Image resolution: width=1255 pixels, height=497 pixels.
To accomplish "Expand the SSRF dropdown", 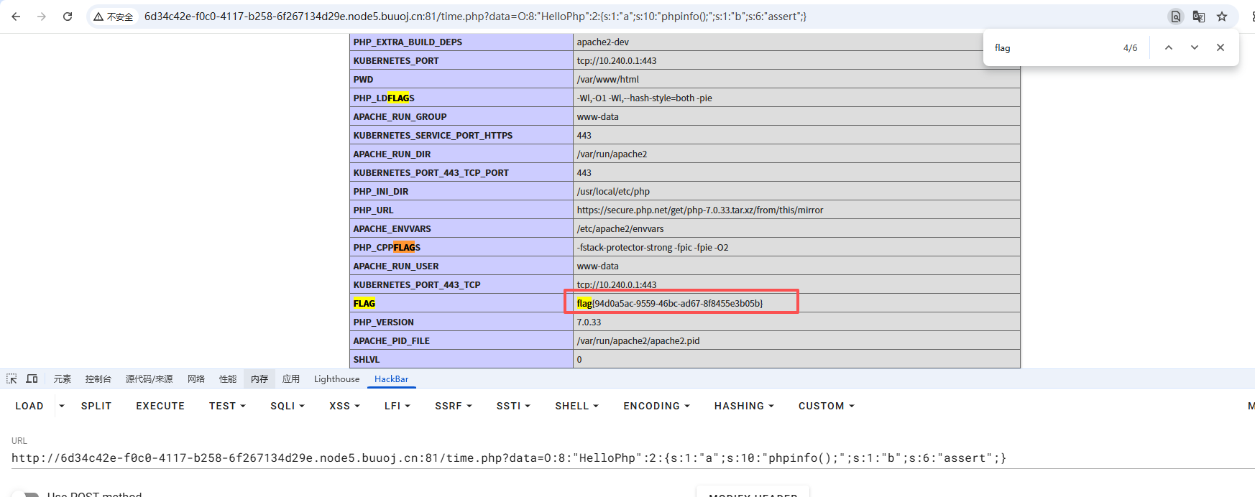I will point(454,406).
